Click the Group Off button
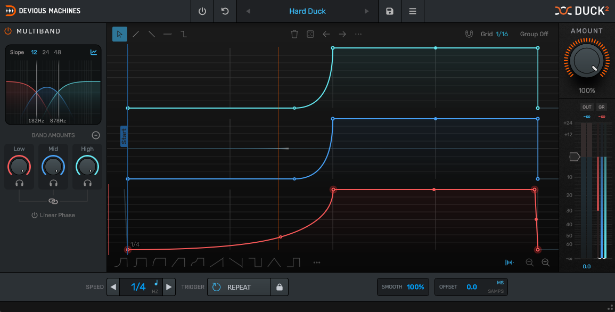 click(534, 34)
